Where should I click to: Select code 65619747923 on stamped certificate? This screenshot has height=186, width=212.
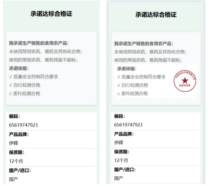coord(128,125)
